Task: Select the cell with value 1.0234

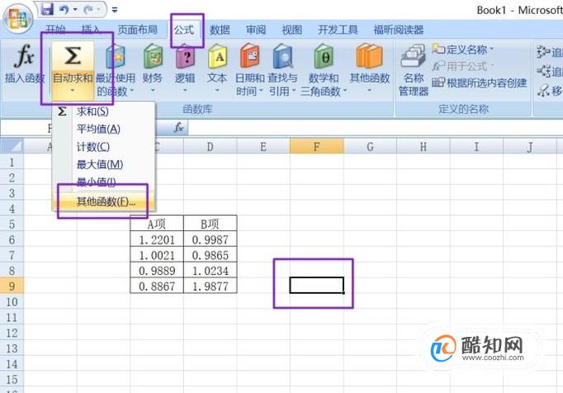Action: coord(210,271)
